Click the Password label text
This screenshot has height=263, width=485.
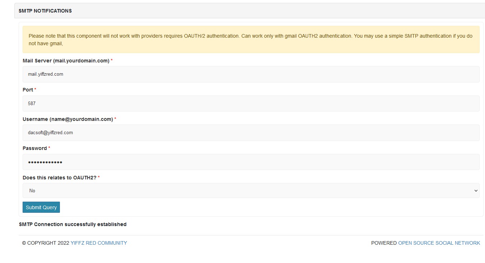click(x=34, y=148)
